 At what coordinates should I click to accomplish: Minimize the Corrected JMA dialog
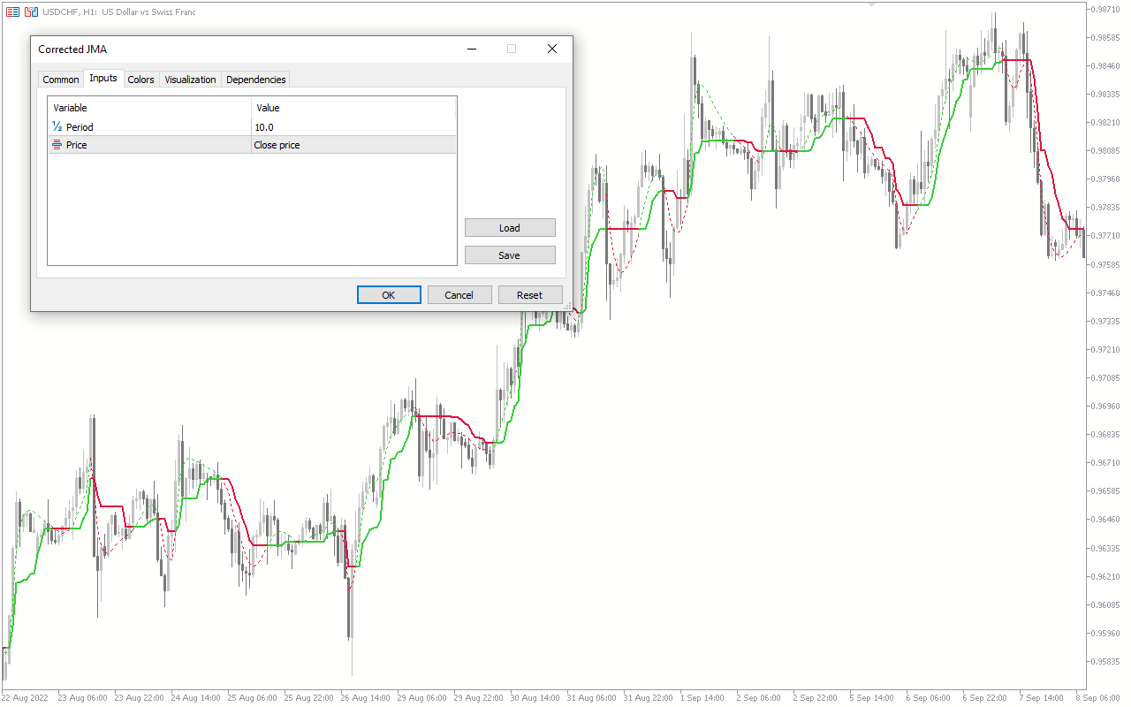point(470,49)
